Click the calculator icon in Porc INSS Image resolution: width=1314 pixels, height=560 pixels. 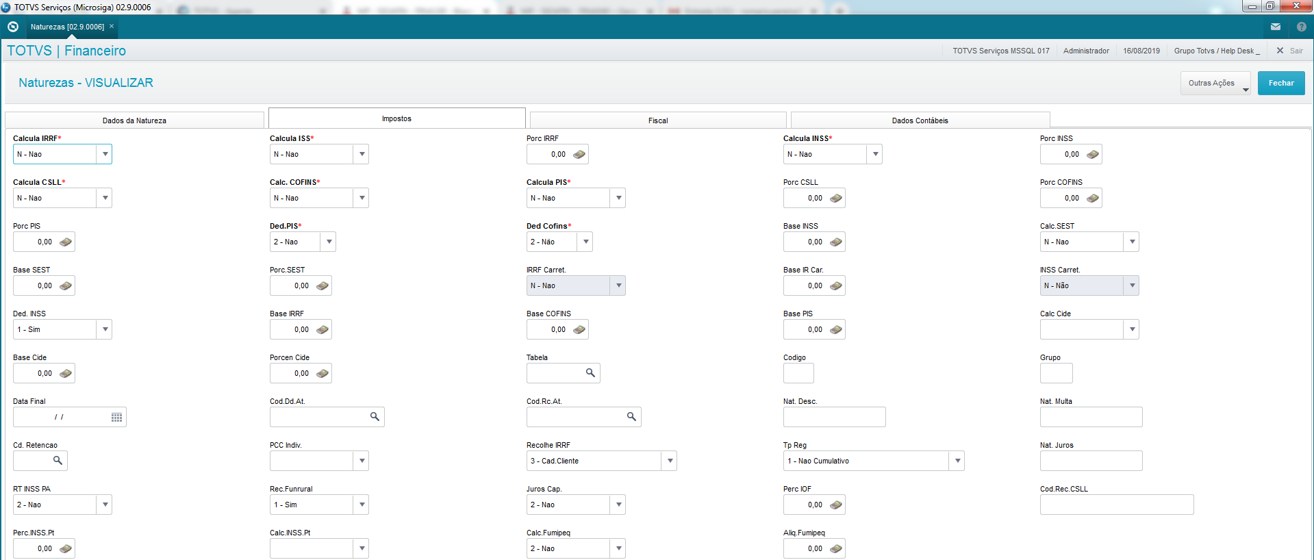(1093, 155)
